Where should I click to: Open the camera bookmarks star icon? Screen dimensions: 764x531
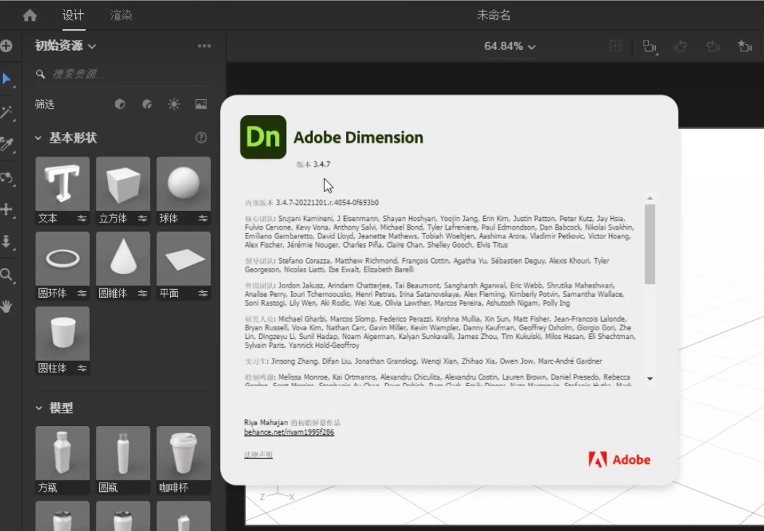point(744,46)
